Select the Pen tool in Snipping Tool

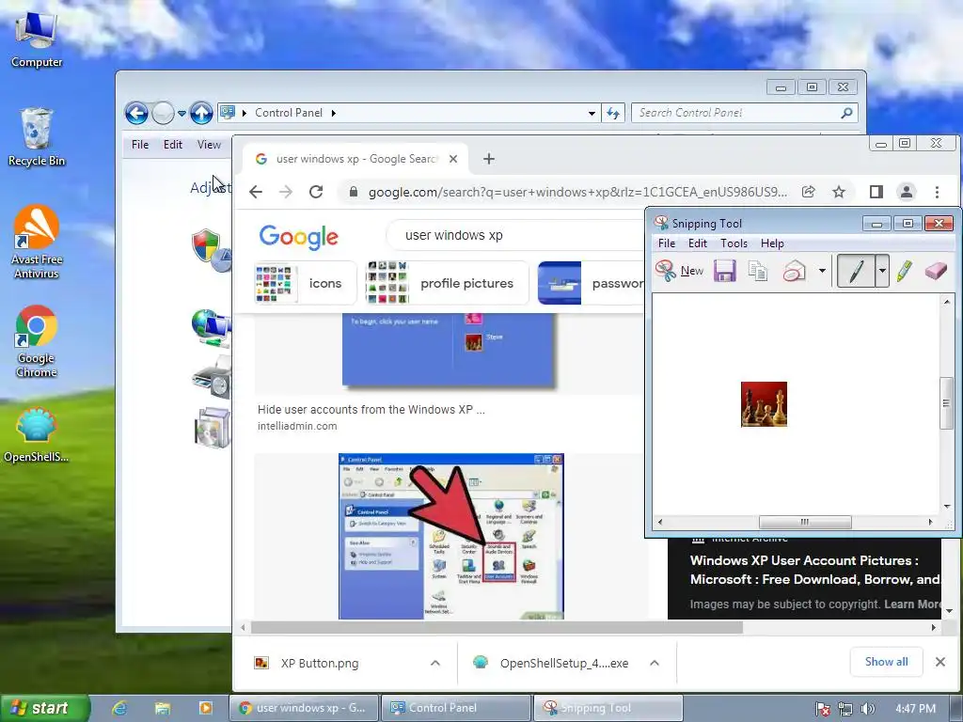click(x=856, y=271)
